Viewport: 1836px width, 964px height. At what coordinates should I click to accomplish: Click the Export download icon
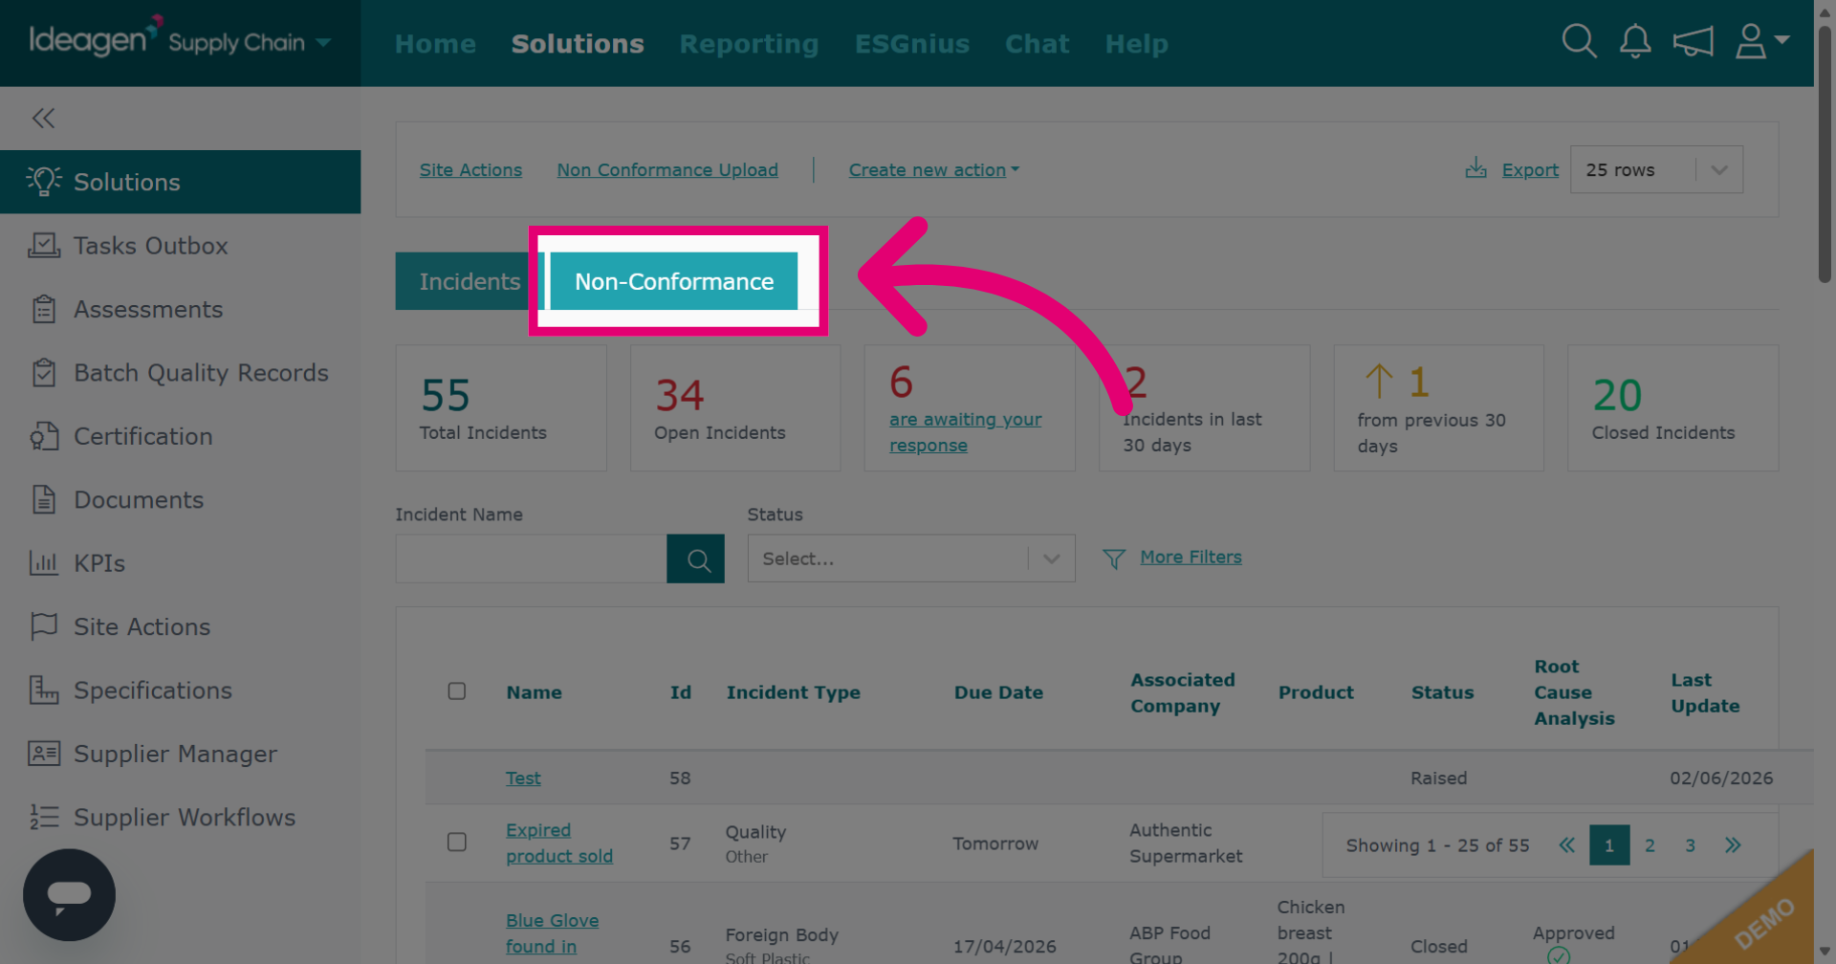point(1476,169)
